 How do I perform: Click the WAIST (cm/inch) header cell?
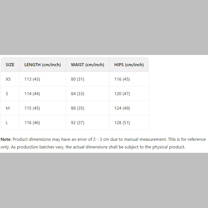87,65
